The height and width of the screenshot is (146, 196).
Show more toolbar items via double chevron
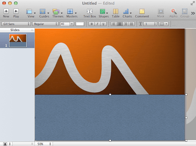click(193, 13)
